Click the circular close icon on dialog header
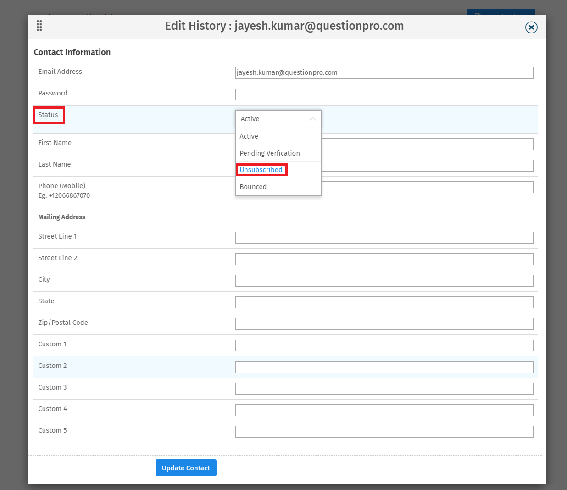 pos(531,28)
